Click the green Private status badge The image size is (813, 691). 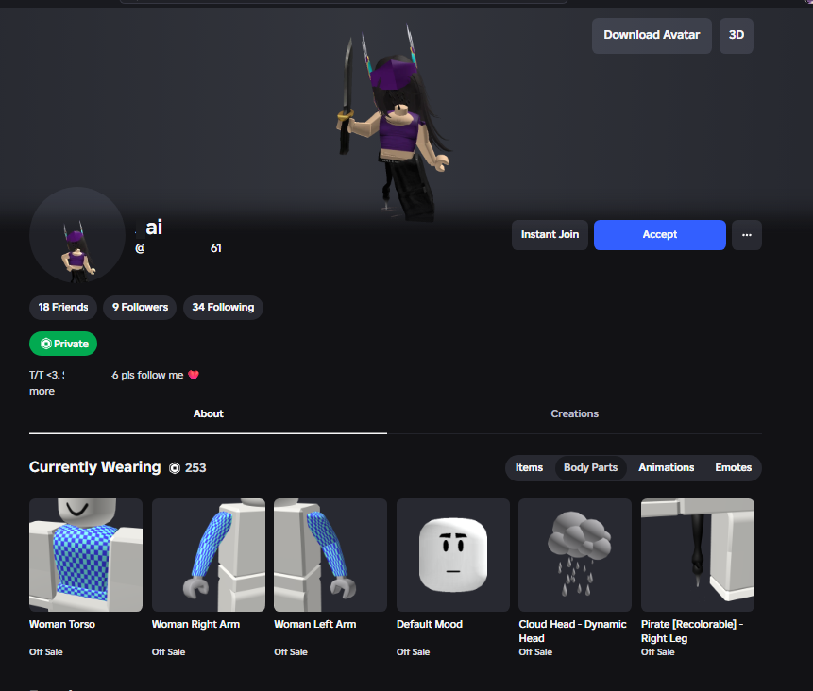pyautogui.click(x=63, y=344)
